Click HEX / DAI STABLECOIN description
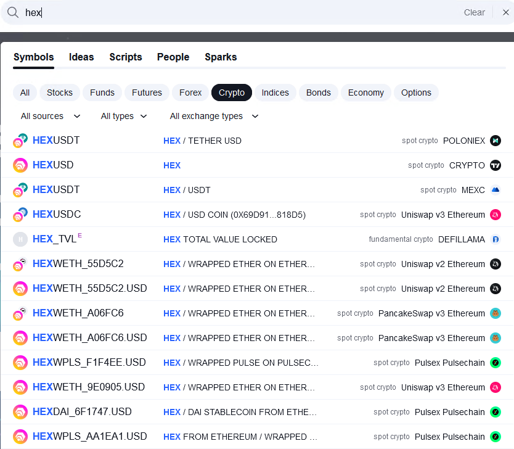 tap(240, 412)
